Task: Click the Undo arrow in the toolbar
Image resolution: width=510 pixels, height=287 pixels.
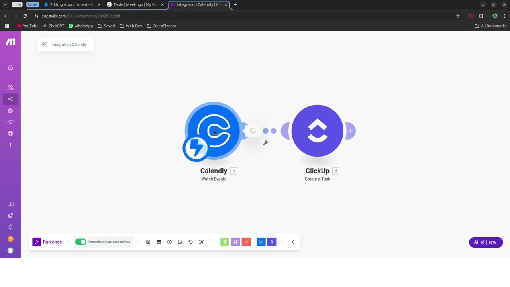Action: click(x=190, y=242)
